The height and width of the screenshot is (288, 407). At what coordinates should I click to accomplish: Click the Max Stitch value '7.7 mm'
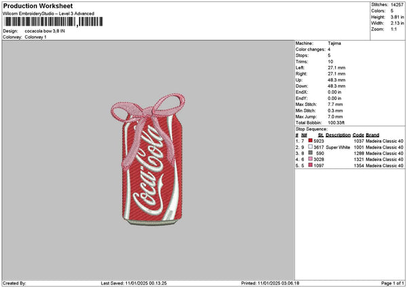pos(335,104)
